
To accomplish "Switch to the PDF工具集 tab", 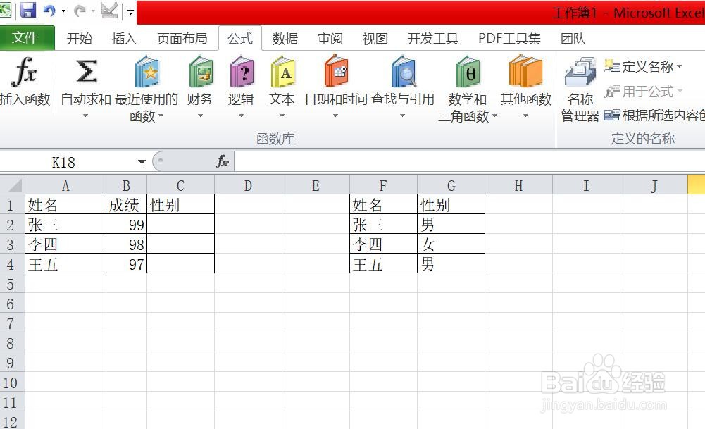I will point(509,39).
